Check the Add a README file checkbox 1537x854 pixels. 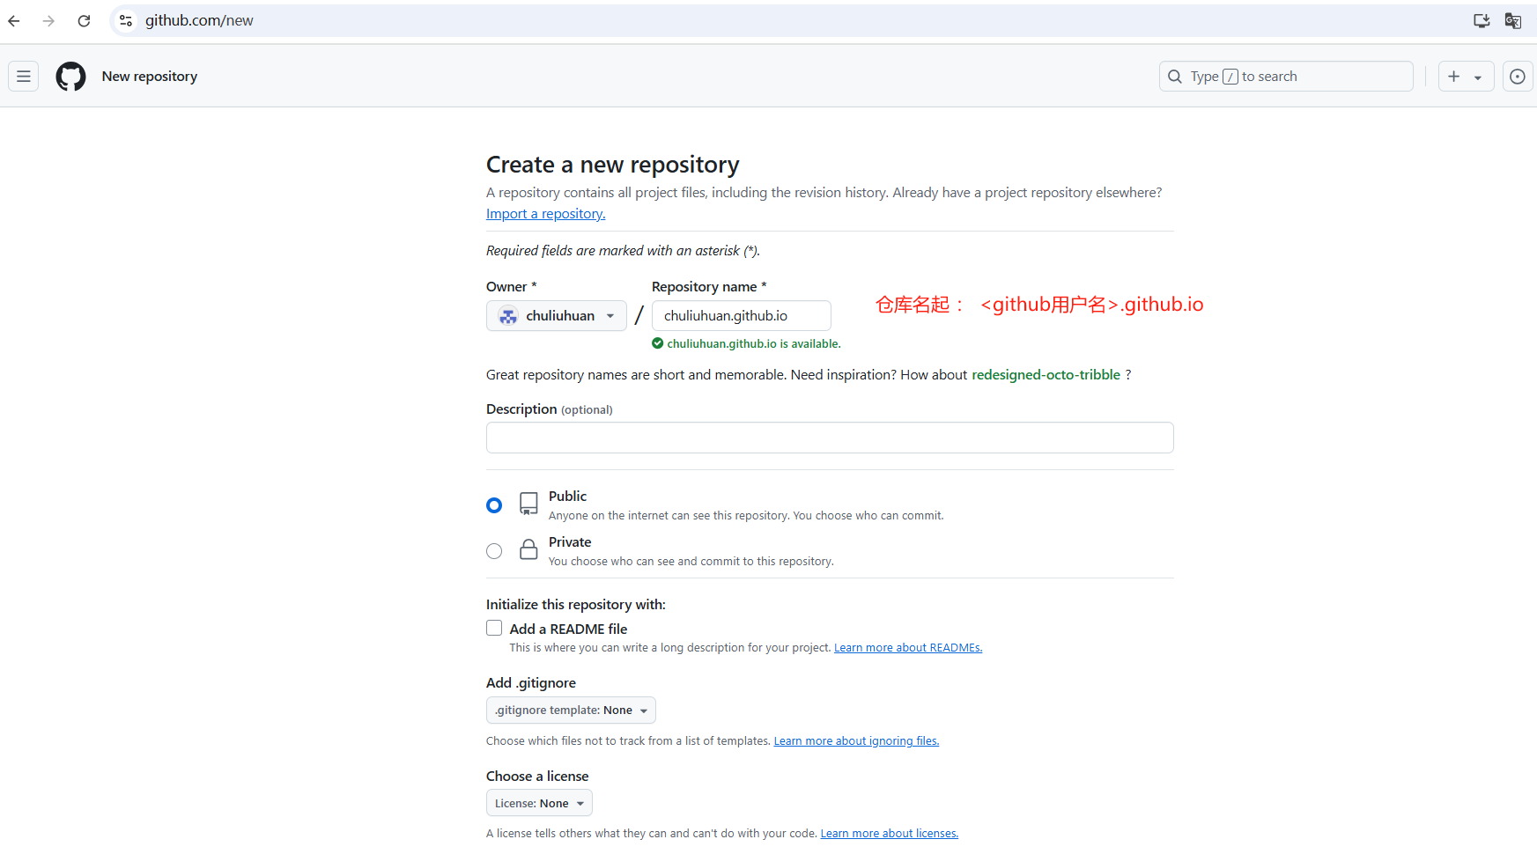click(494, 628)
